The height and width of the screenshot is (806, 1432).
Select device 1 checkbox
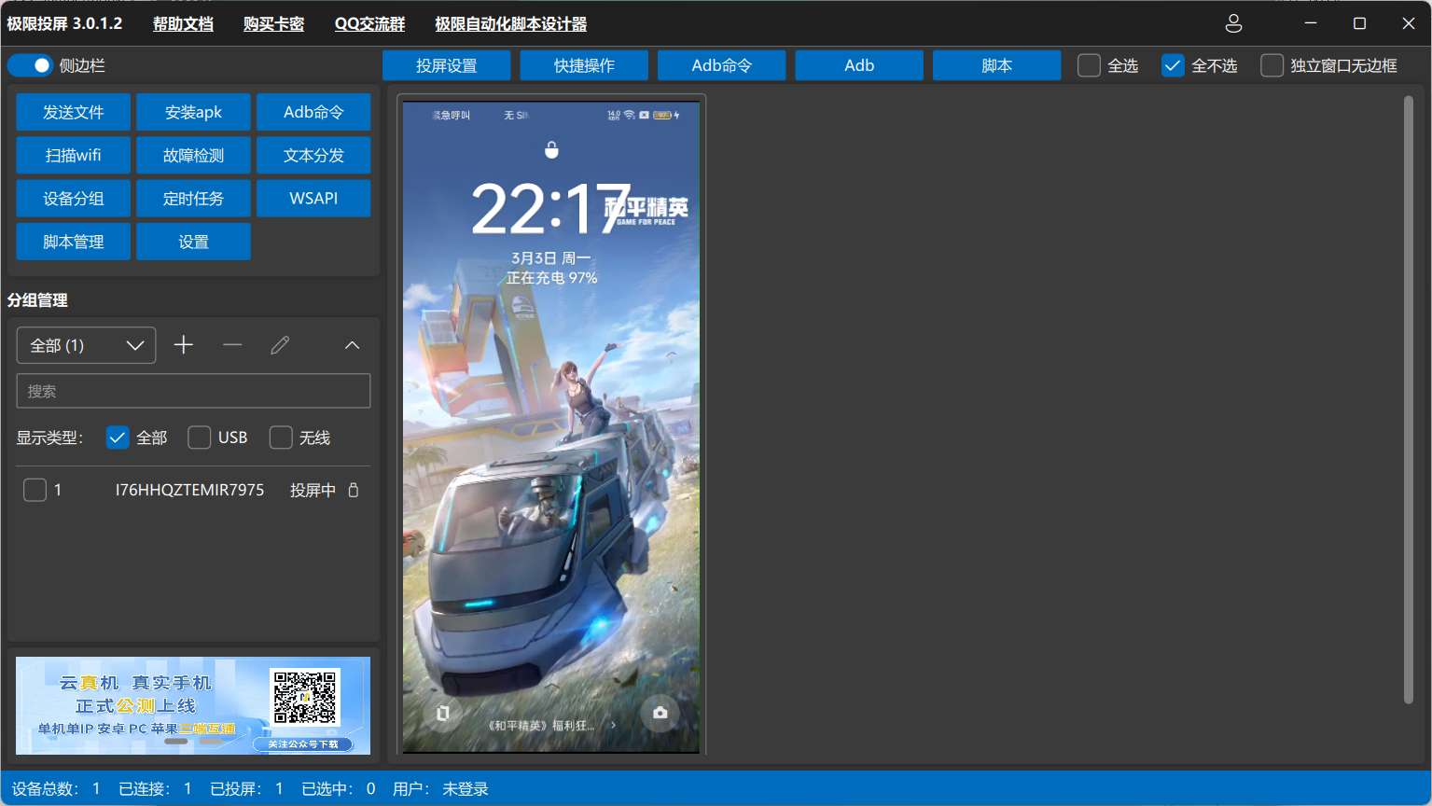tap(35, 490)
